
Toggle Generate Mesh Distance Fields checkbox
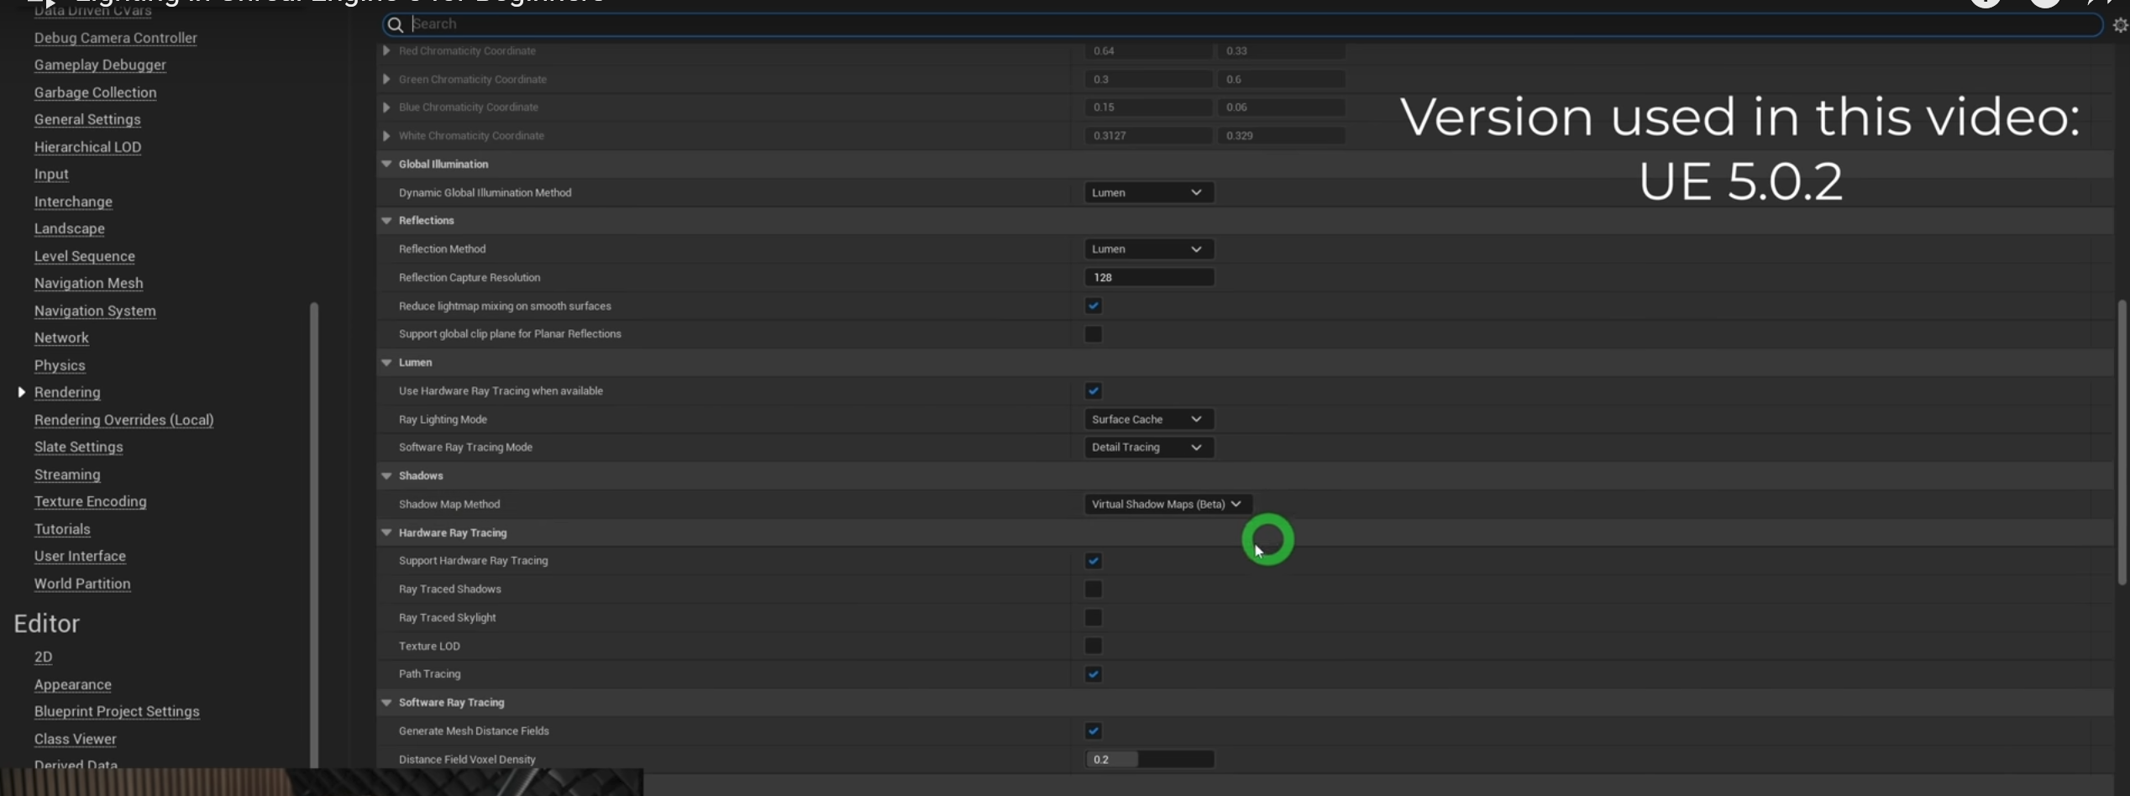pos(1093,731)
